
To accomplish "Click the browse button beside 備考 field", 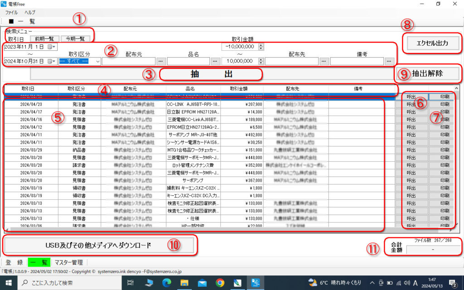I will 389,61.
